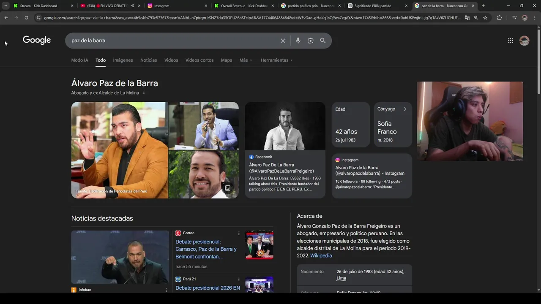Image resolution: width=541 pixels, height=304 pixels.
Task: Open Debate presidencial Carrasco article link
Action: 206,249
